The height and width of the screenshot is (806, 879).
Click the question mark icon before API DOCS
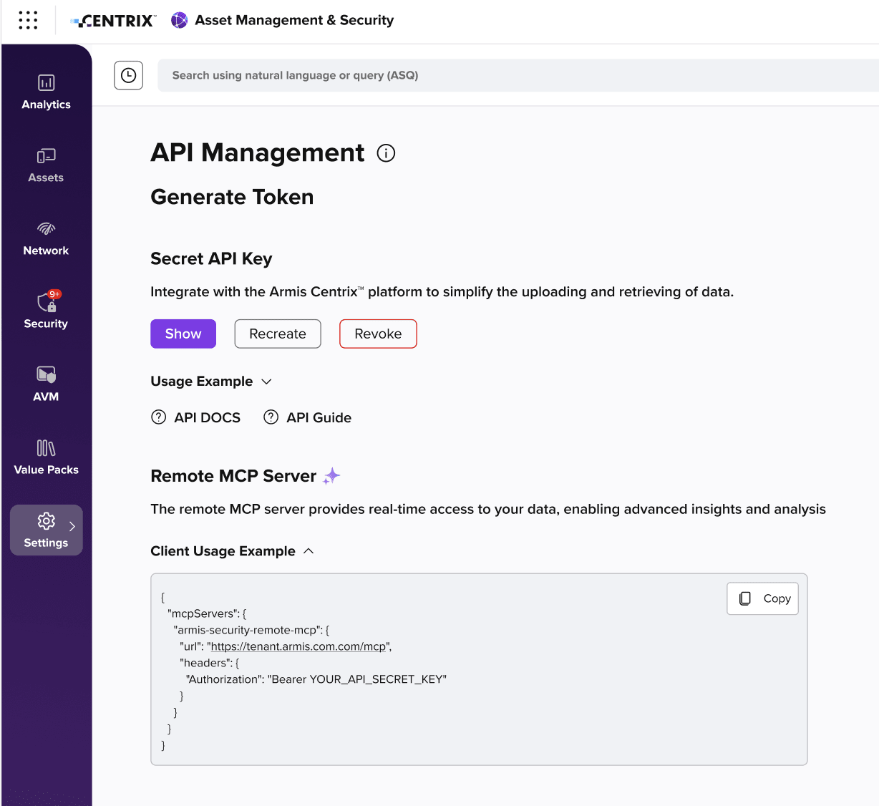pyautogui.click(x=158, y=417)
